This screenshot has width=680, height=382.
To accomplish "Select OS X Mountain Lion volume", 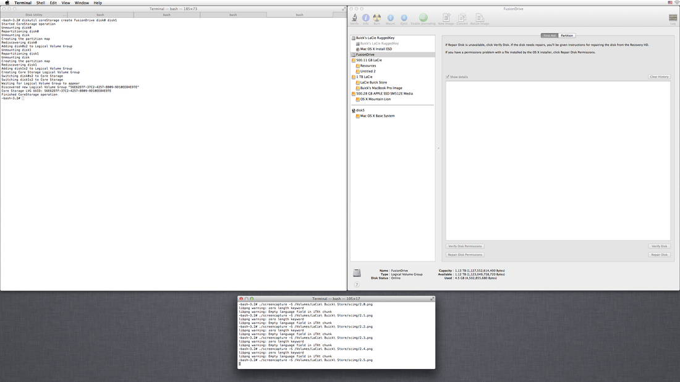I will (x=375, y=99).
